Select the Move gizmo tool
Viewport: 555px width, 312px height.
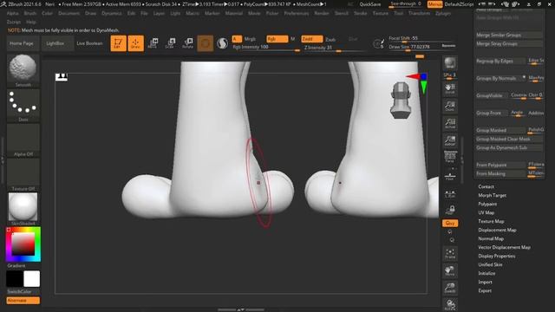pos(153,43)
